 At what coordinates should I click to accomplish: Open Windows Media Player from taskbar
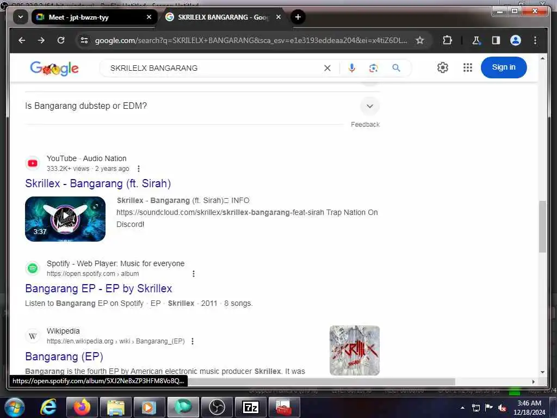click(149, 407)
